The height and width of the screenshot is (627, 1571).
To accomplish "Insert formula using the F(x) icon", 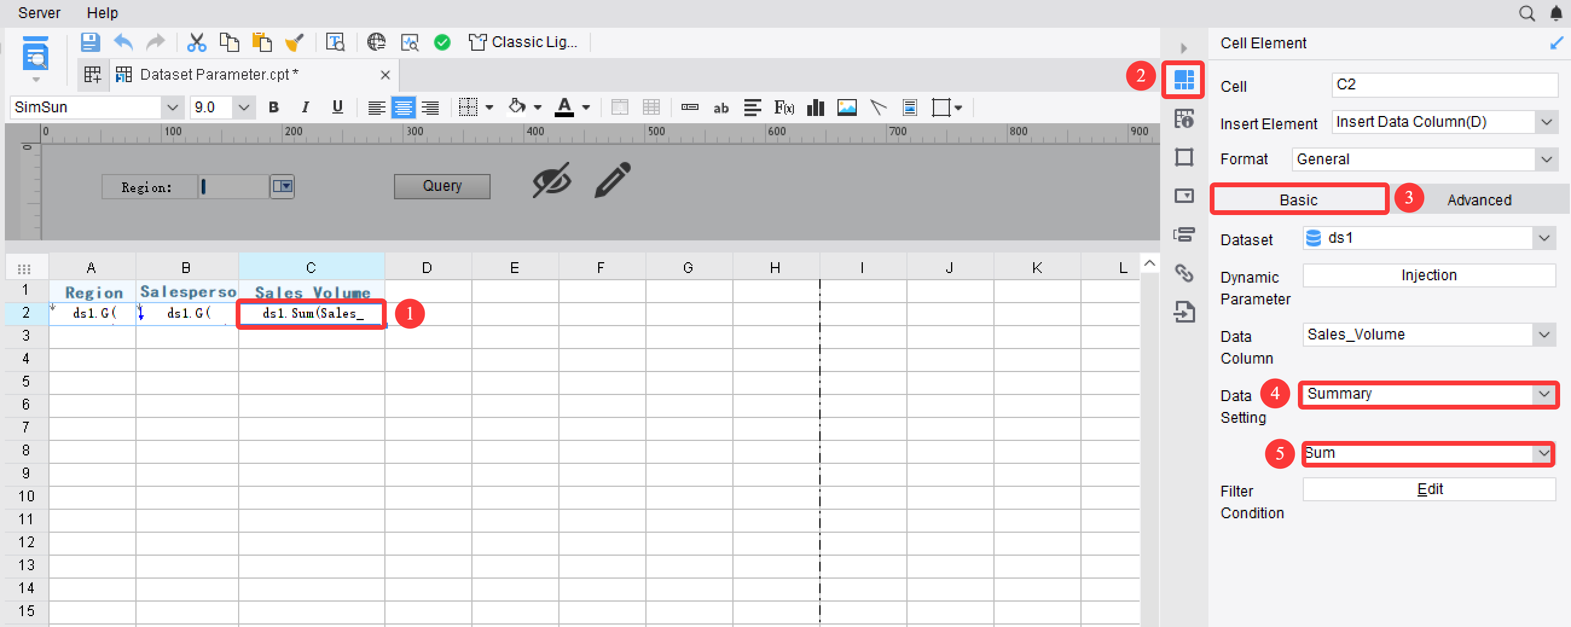I will (x=784, y=108).
